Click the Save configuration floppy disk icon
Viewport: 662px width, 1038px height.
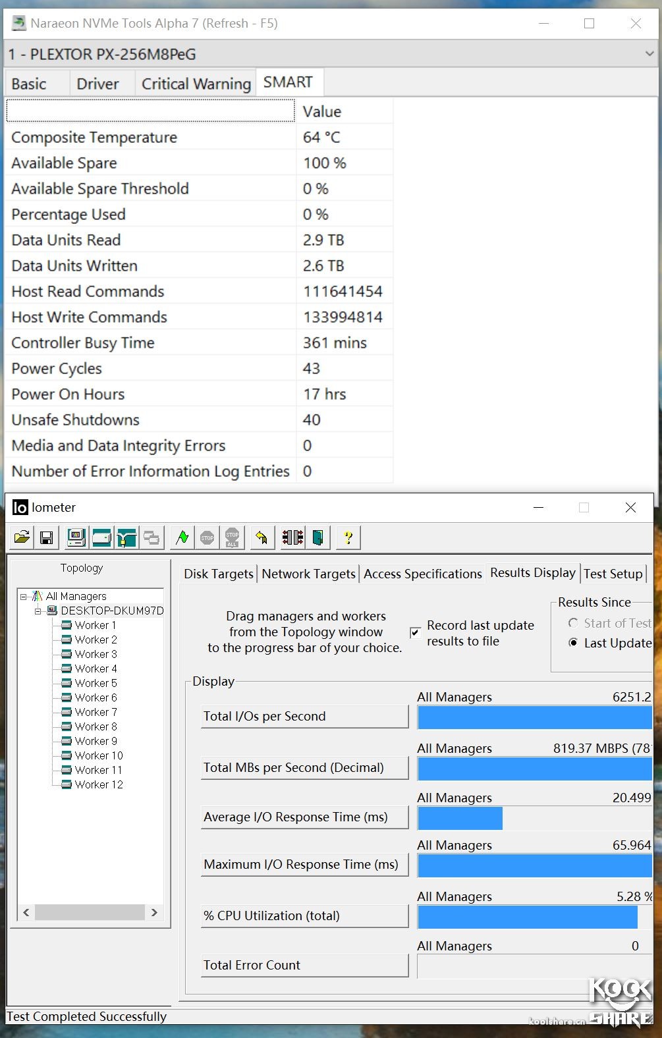pyautogui.click(x=47, y=537)
